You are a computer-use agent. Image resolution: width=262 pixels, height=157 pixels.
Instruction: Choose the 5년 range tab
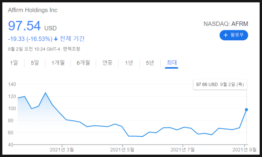(x=150, y=63)
